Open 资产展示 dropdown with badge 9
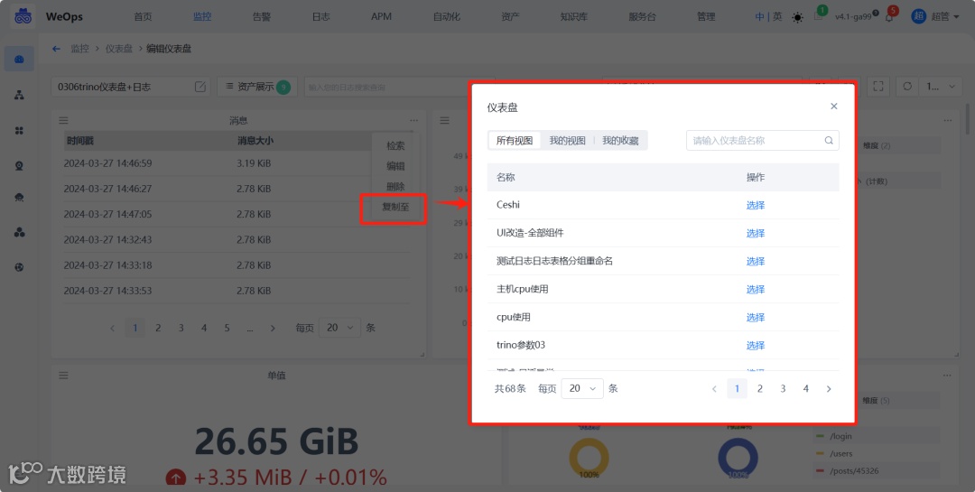 pos(256,87)
